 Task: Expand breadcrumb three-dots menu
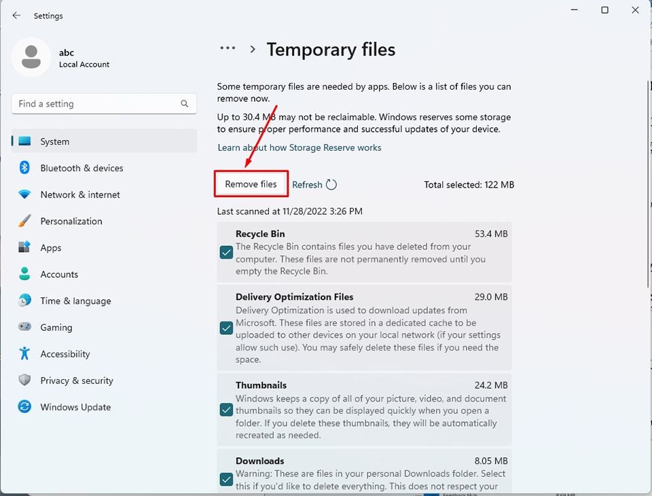pyautogui.click(x=228, y=48)
